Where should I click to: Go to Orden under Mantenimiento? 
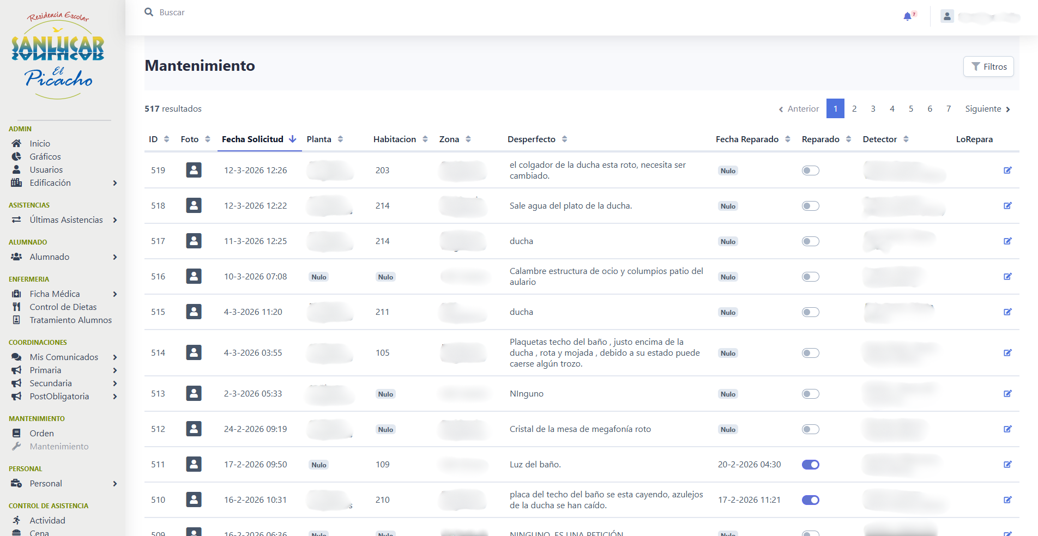click(41, 434)
